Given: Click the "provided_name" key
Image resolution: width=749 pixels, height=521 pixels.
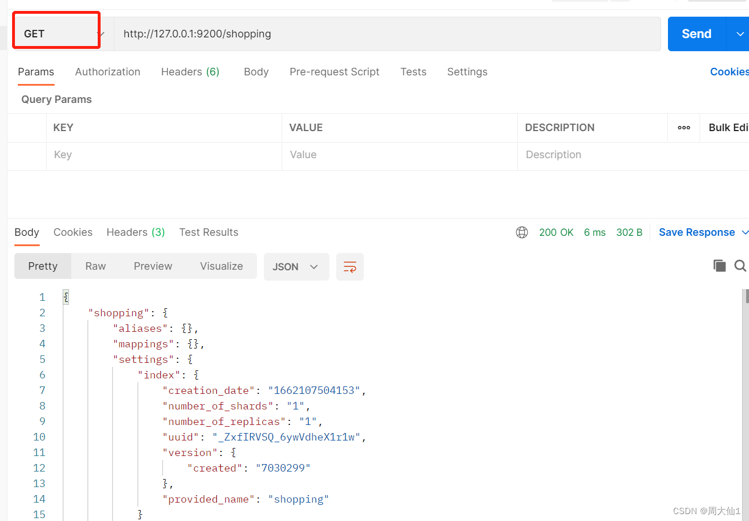Looking at the screenshot, I should point(209,499).
